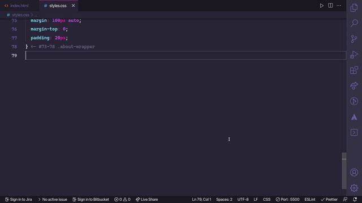Change the LF end-of-line selector

(256, 199)
